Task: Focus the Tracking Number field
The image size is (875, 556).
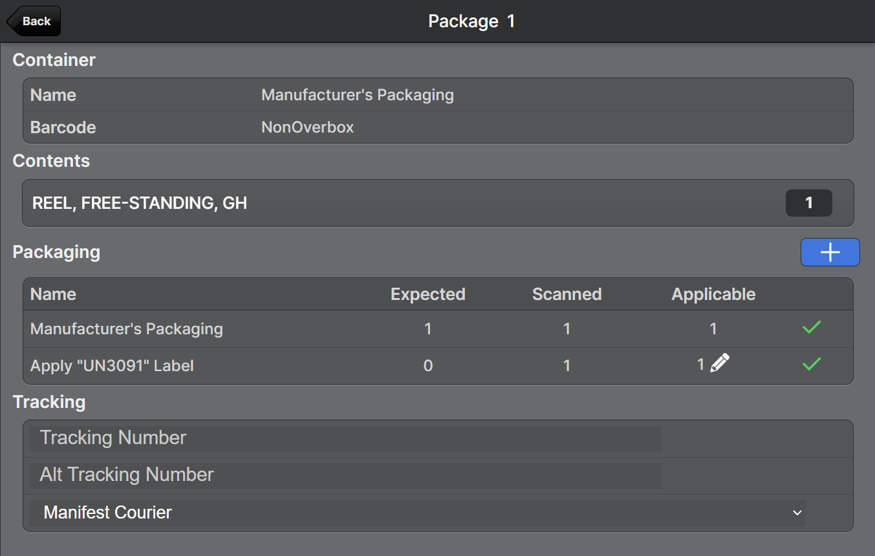Action: tap(345, 438)
